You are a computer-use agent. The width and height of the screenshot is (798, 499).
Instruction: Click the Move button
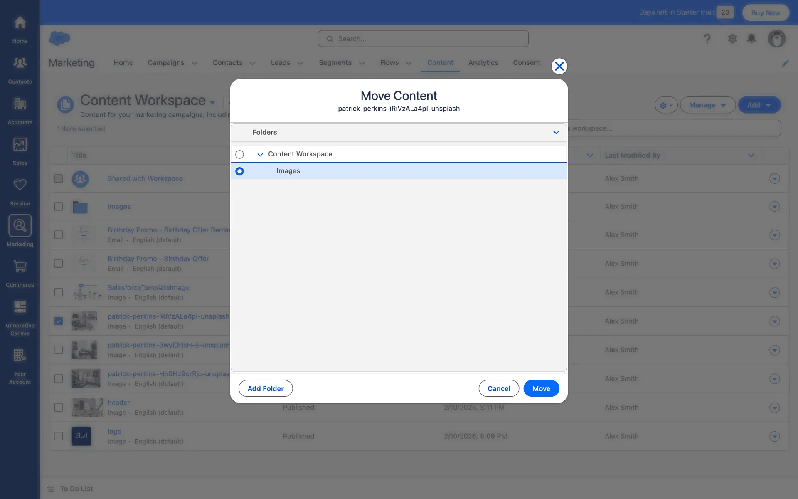pyautogui.click(x=541, y=388)
